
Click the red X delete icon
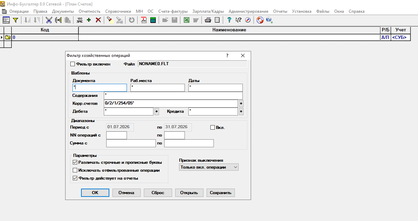pyautogui.click(x=98, y=20)
